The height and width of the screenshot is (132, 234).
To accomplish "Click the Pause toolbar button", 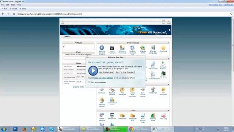I will pos(14,9).
